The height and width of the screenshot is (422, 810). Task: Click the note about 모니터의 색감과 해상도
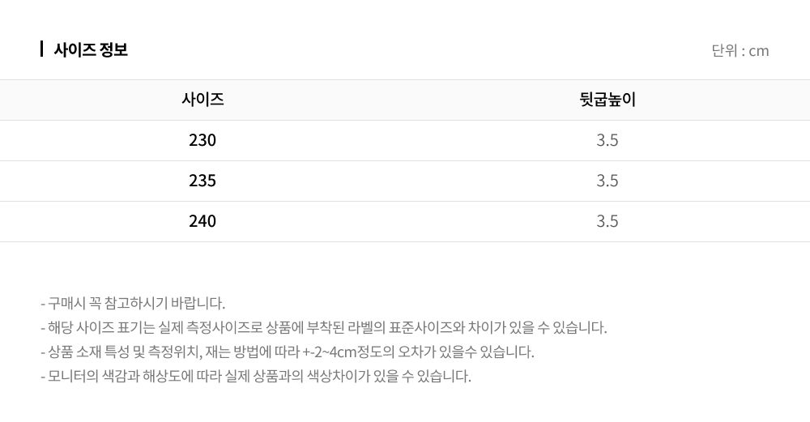click(x=256, y=376)
